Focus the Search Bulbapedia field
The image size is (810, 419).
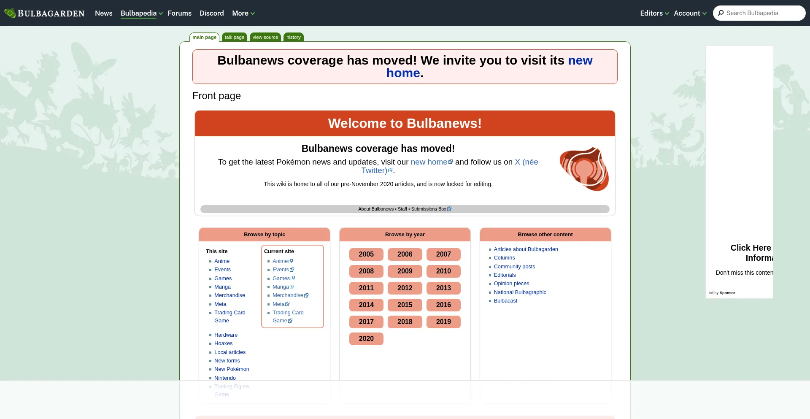click(x=759, y=13)
